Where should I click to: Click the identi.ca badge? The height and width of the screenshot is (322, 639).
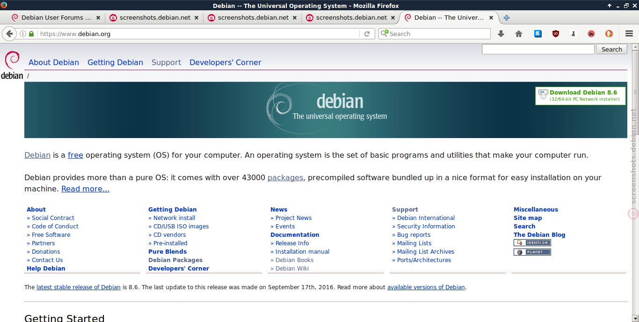coord(532,243)
